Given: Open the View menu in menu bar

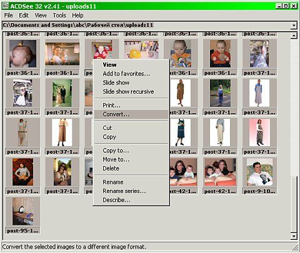Looking at the screenshot, I should point(41,16).
